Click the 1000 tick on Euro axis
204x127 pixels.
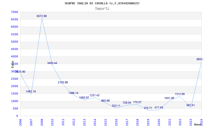pyautogui.click(x=15, y=101)
